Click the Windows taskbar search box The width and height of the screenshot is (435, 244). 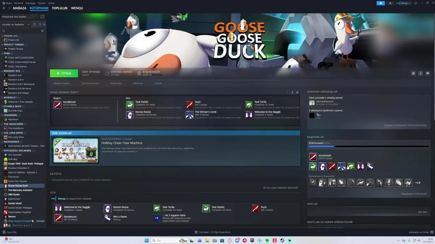pos(170,241)
